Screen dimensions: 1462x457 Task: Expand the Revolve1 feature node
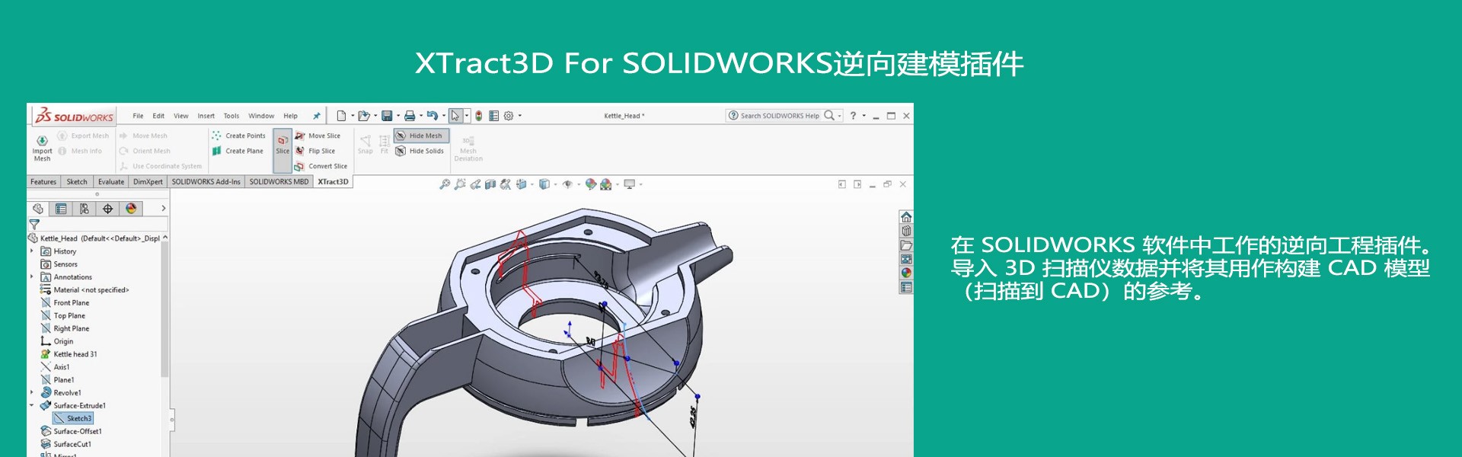pos(32,392)
